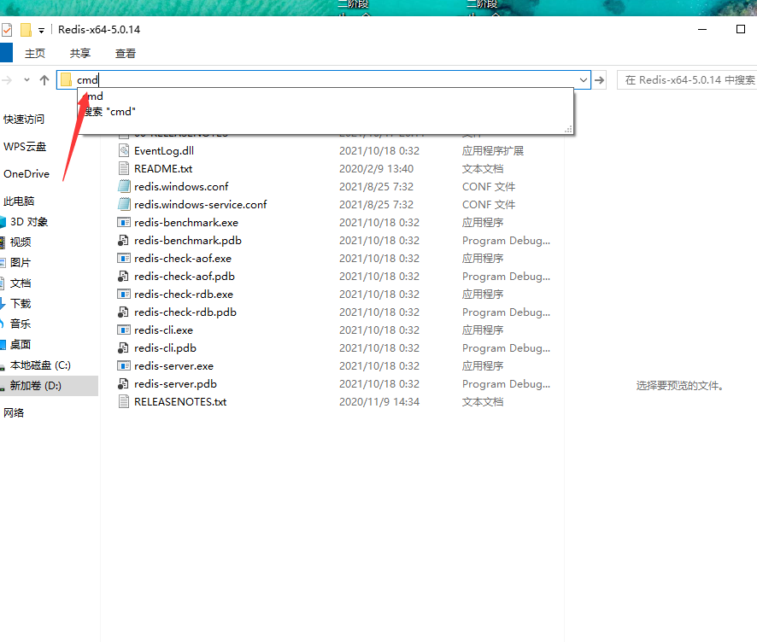Image resolution: width=757 pixels, height=642 pixels.
Task: Click the redis-check-rdb.exe application icon
Action: 124,295
